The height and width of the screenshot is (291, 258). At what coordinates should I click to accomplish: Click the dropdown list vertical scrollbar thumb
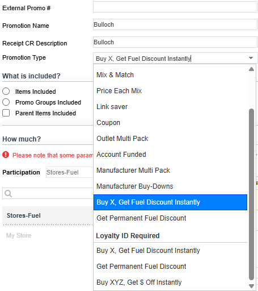[x=251, y=194]
